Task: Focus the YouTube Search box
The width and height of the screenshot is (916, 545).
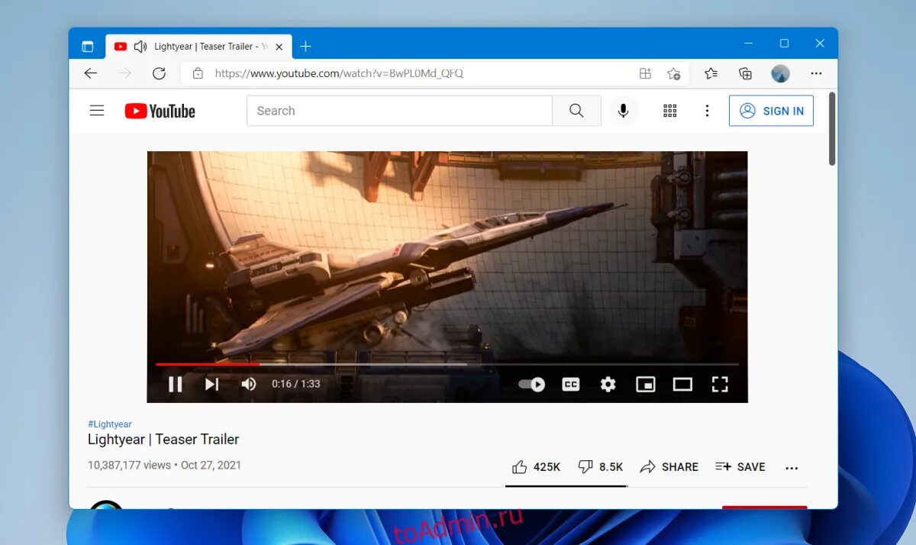Action: (x=399, y=111)
